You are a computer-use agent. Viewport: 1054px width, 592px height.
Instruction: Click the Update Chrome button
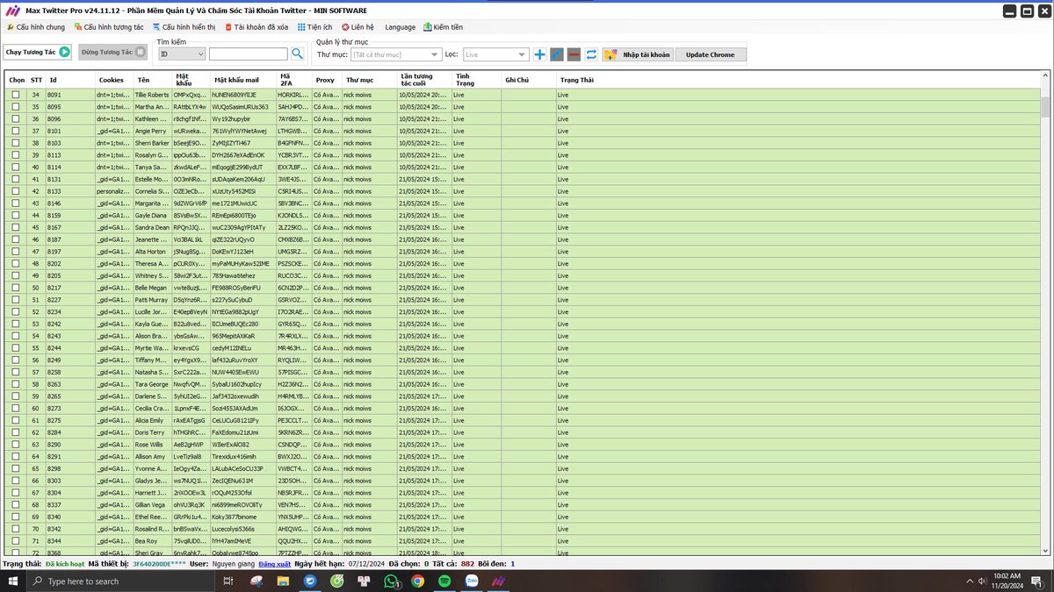coord(711,54)
